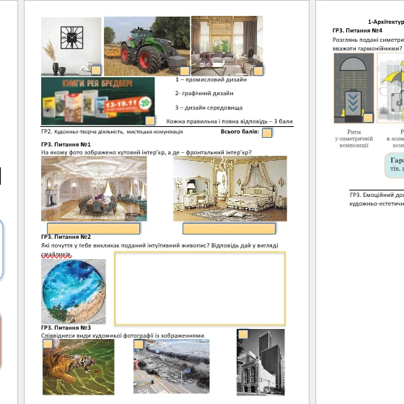This screenshot has width=404, height=404.
Task: Click the answer field under the dining hall interior
Action: point(94,229)
